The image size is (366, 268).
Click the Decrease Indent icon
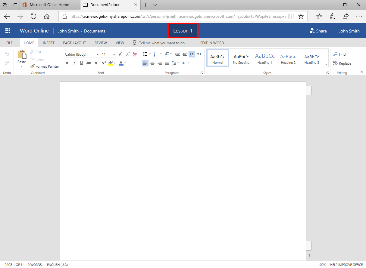177,54
